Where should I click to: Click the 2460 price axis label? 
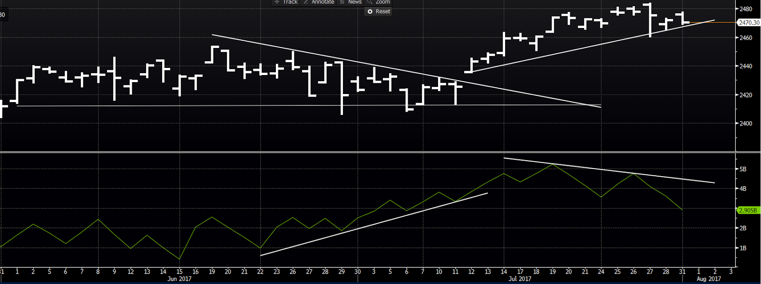point(745,38)
